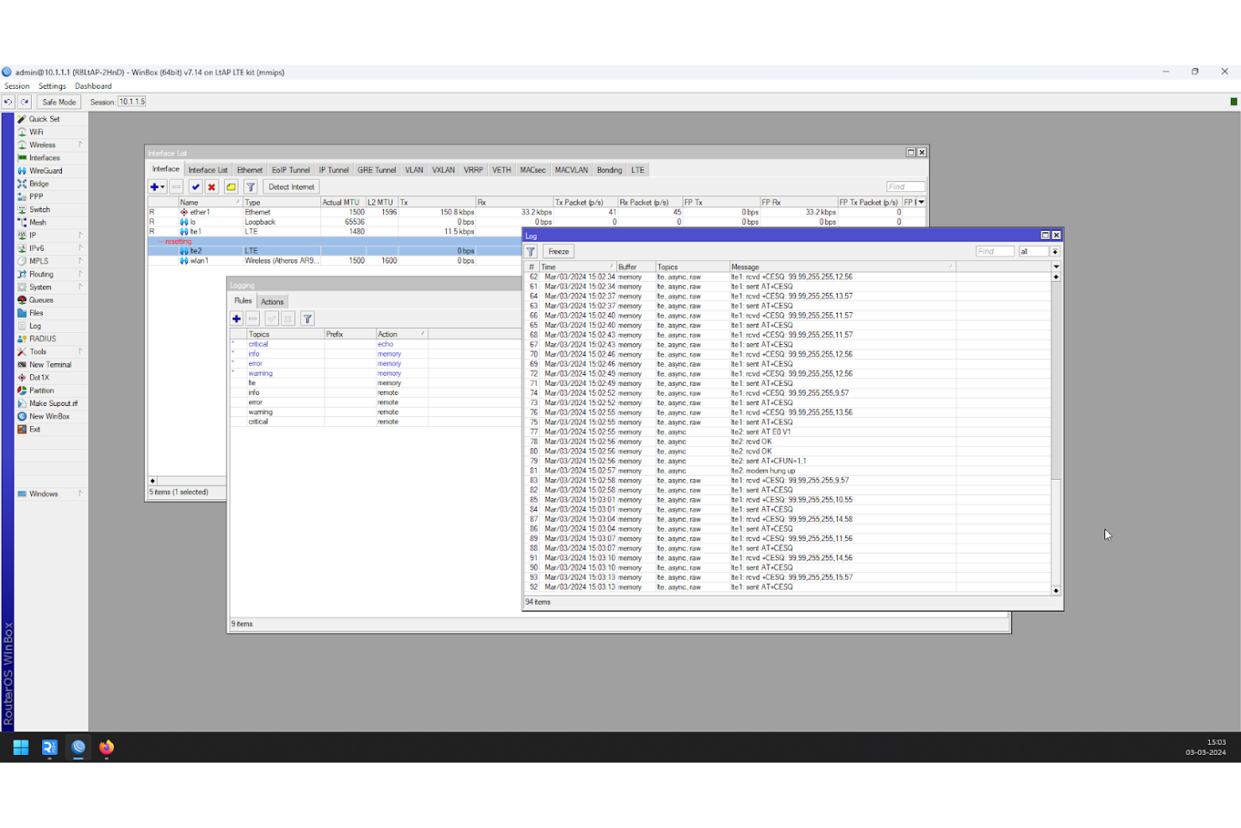Launch Firefox from the taskbar

click(x=106, y=747)
